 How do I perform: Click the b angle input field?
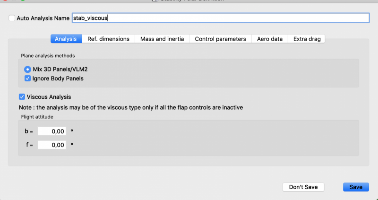pos(52,131)
